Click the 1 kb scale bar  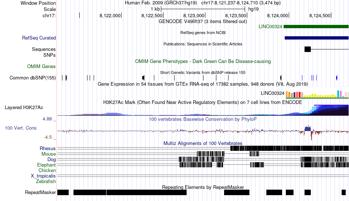point(203,9)
